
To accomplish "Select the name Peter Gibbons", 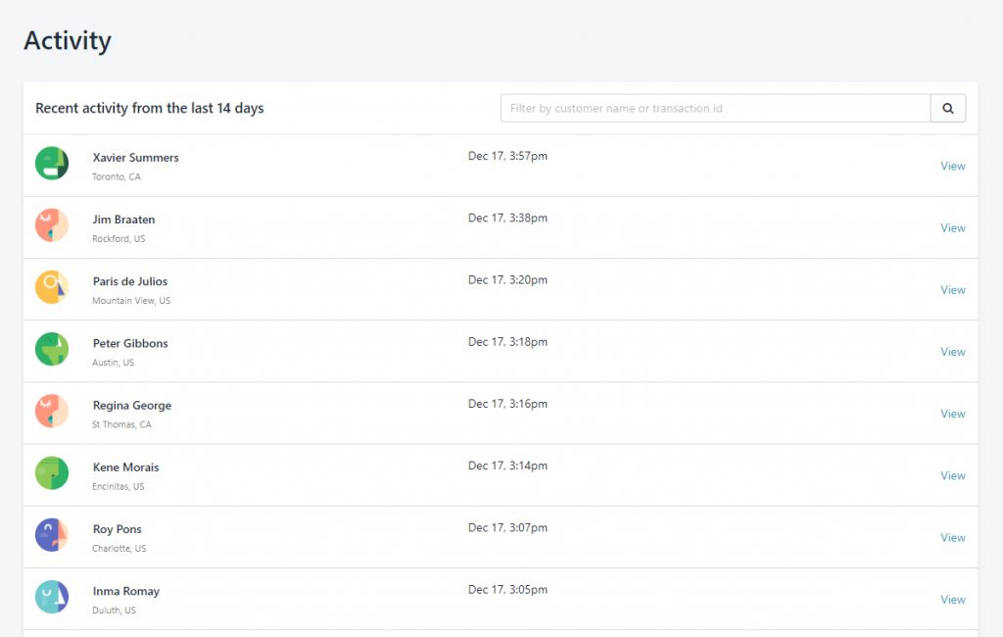I will coord(130,344).
